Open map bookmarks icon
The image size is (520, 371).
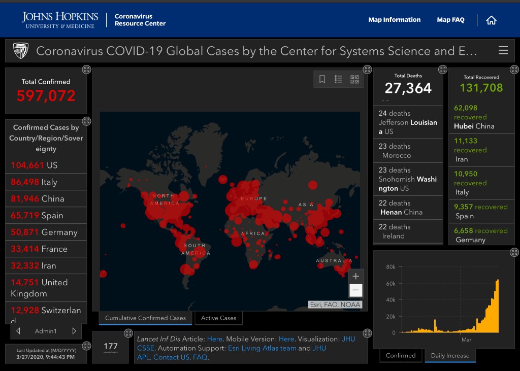click(322, 79)
